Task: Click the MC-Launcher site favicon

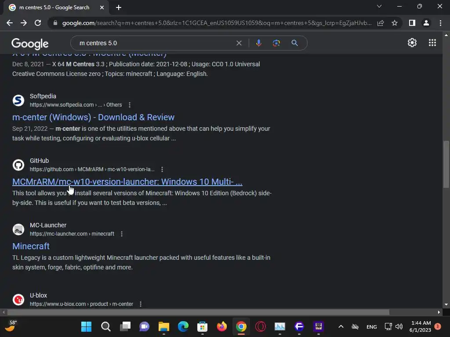Action: (x=18, y=229)
